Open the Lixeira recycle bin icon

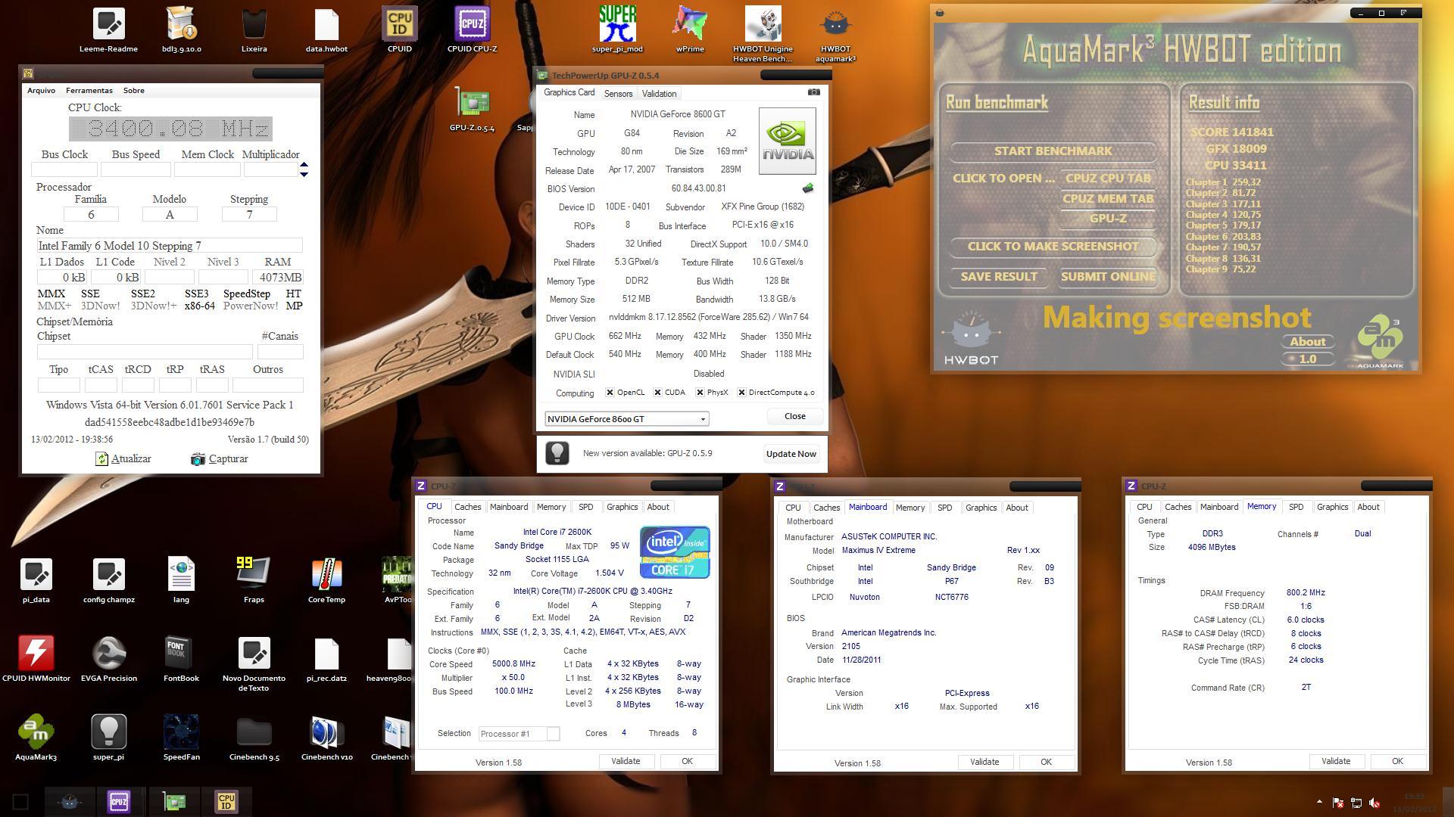pos(254,30)
